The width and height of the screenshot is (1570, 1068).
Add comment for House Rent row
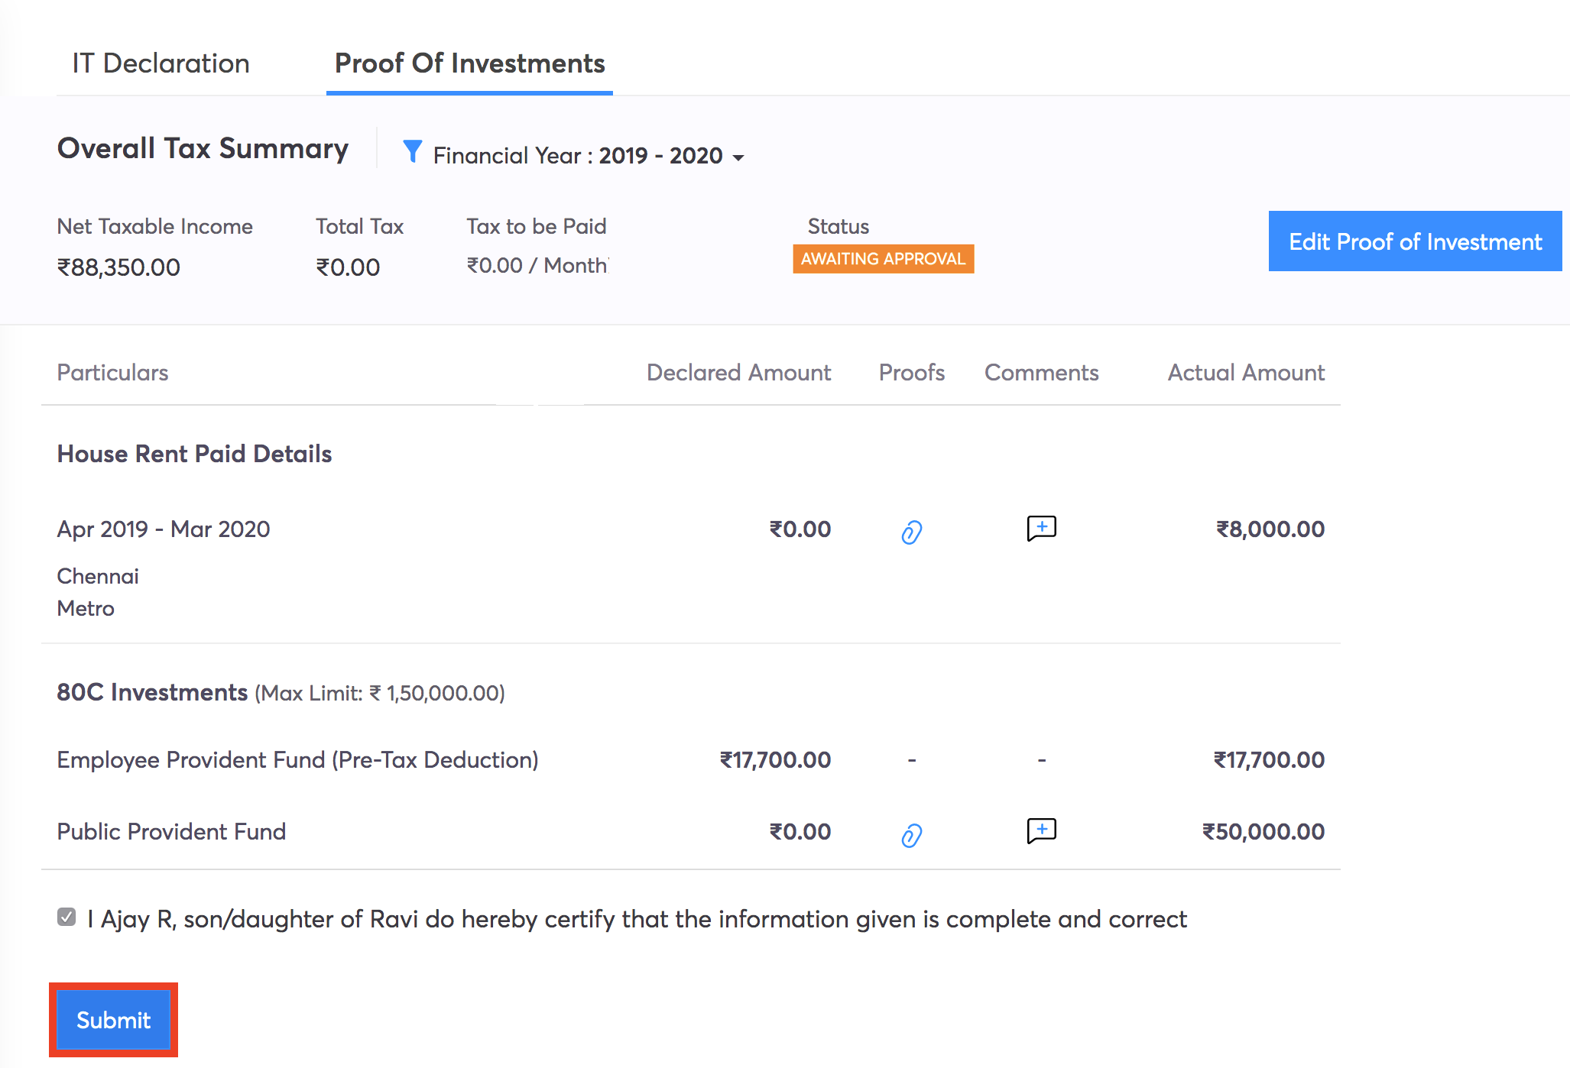click(x=1041, y=529)
